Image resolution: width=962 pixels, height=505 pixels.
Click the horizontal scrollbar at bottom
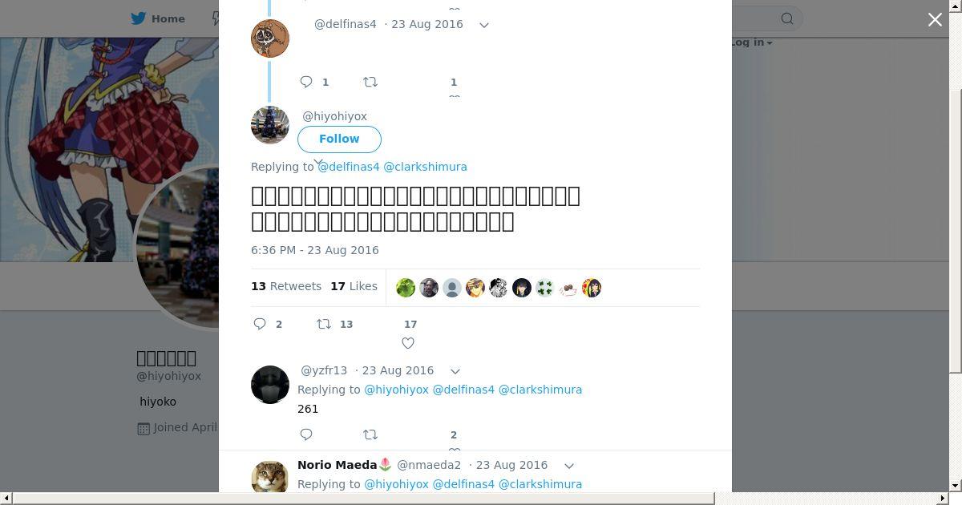coord(363,499)
